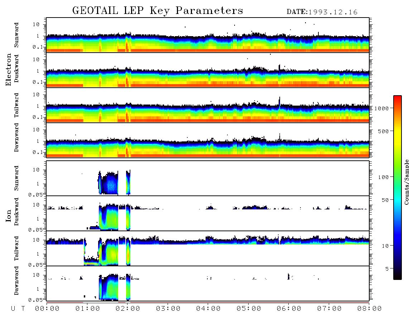Select the Electron Tailward panel label
Screen dimensions: 409x315
16,105
